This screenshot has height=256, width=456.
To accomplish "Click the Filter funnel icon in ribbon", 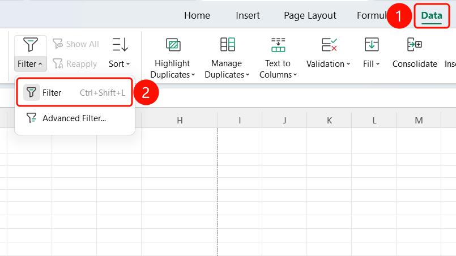I will coord(31,45).
